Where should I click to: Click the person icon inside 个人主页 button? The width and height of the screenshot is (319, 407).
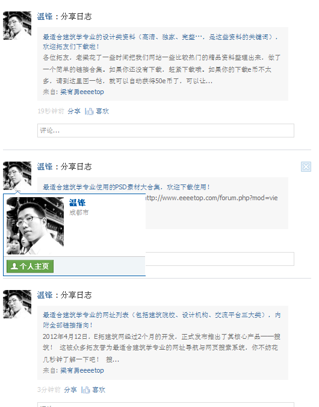(14, 266)
